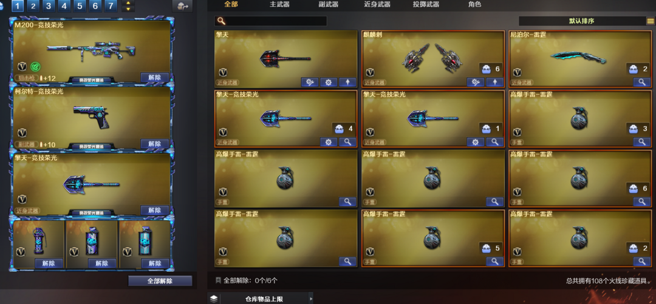Click the green clover badge on M200-竞技荣光
Screen dimensions: 656x304
click(x=36, y=67)
